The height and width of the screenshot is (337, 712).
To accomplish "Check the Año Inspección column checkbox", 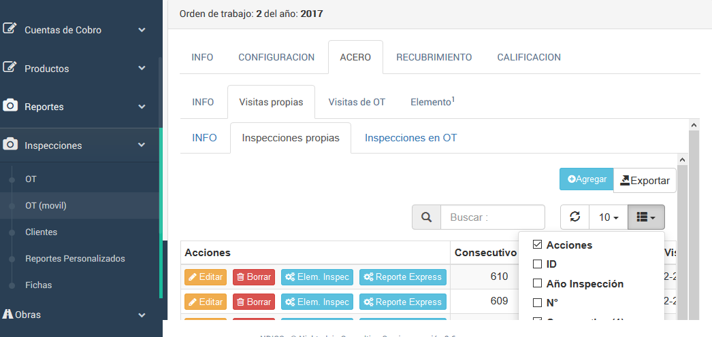I will pyautogui.click(x=537, y=283).
